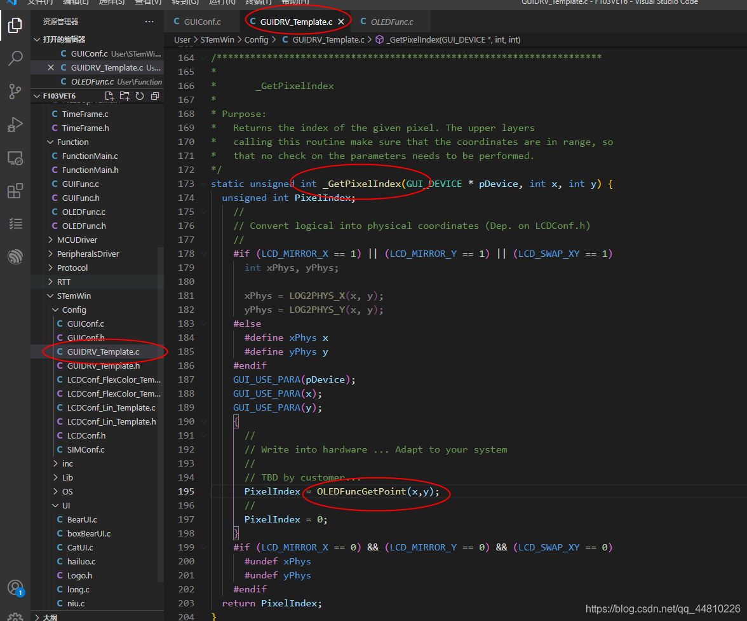Open boxBearUI.c file
Image resolution: width=747 pixels, height=621 pixels.
pos(89,533)
